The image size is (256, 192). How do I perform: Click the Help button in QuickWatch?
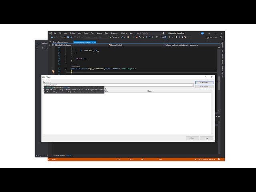pyautogui.click(x=206, y=138)
